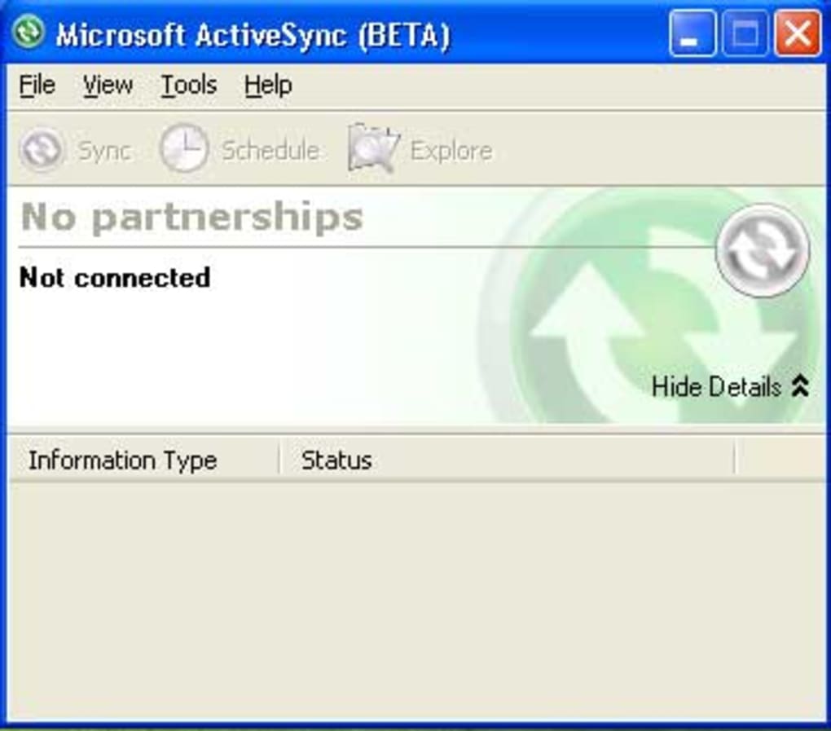Viewport: 831px width, 731px height.
Task: Close the ActiveSync window
Action: coord(798,34)
